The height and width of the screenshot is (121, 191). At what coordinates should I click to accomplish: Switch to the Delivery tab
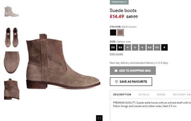coord(182,95)
